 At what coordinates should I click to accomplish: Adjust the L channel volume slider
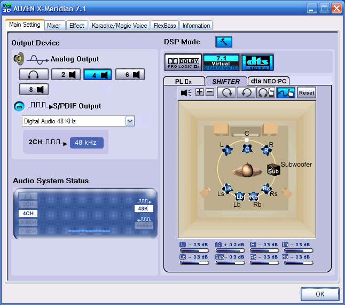tap(194, 251)
